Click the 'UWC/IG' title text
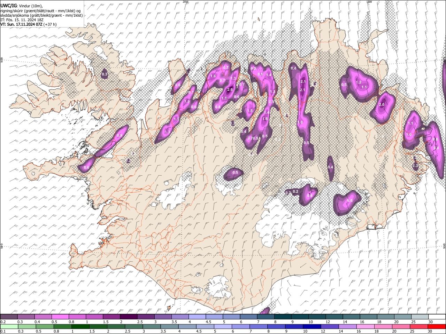The height and width of the screenshot is (334, 446). pos(8,6)
